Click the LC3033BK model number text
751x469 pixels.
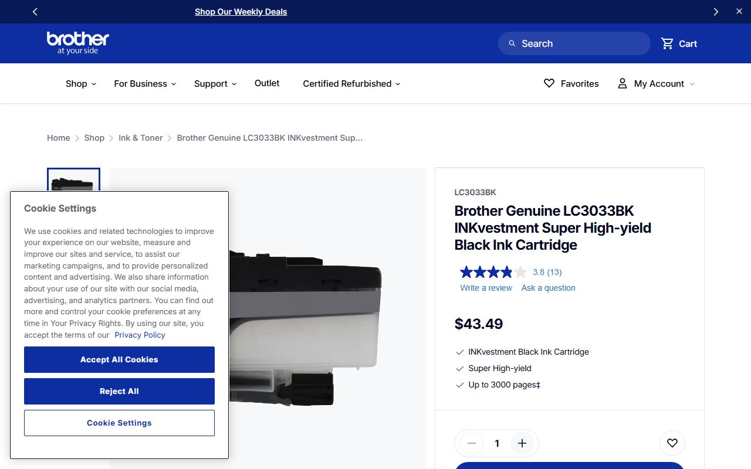click(x=475, y=192)
